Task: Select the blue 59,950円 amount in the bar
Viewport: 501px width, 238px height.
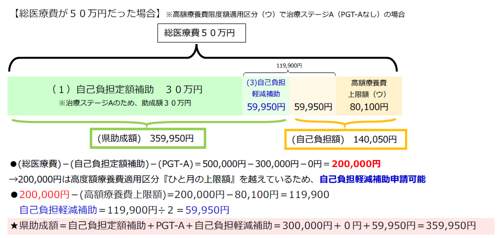Action: 266,106
